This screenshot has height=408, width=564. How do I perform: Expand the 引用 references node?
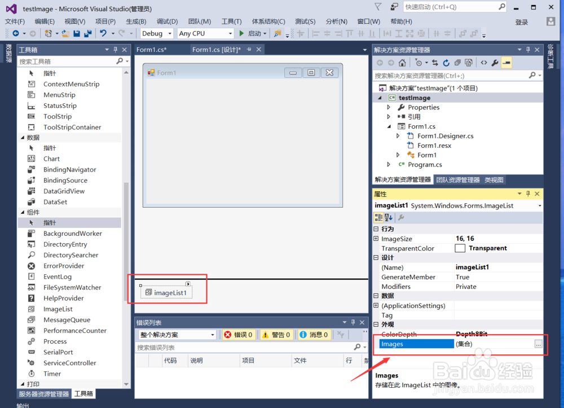(389, 117)
